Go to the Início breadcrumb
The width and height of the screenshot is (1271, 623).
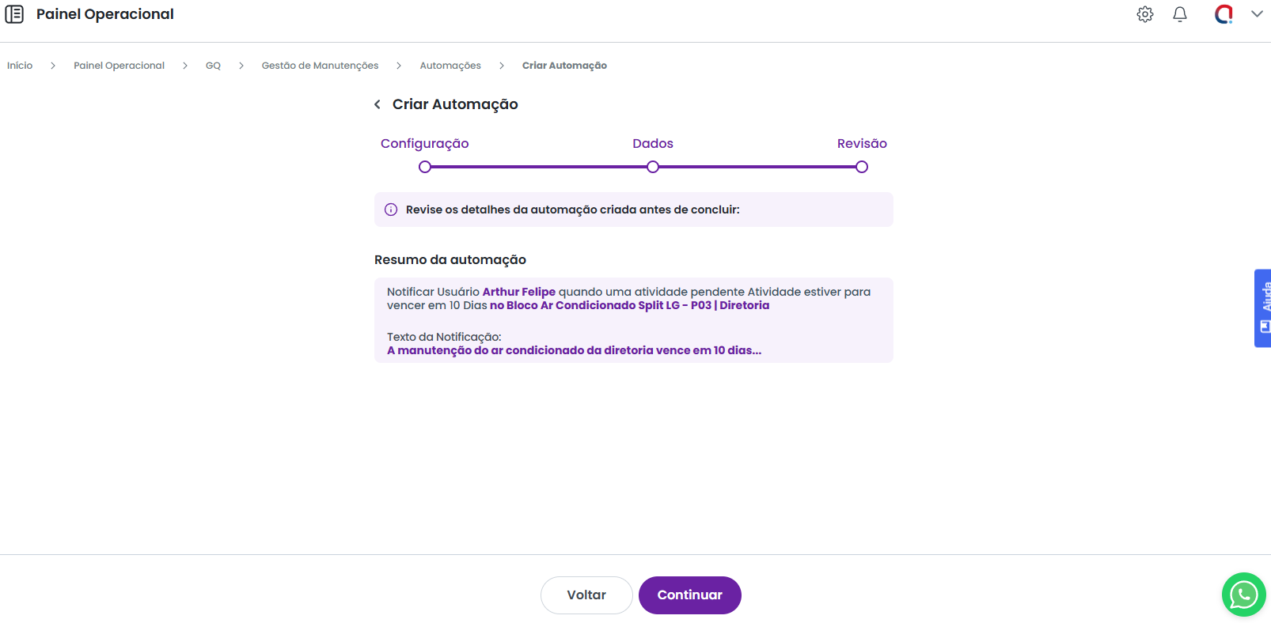[20, 66]
